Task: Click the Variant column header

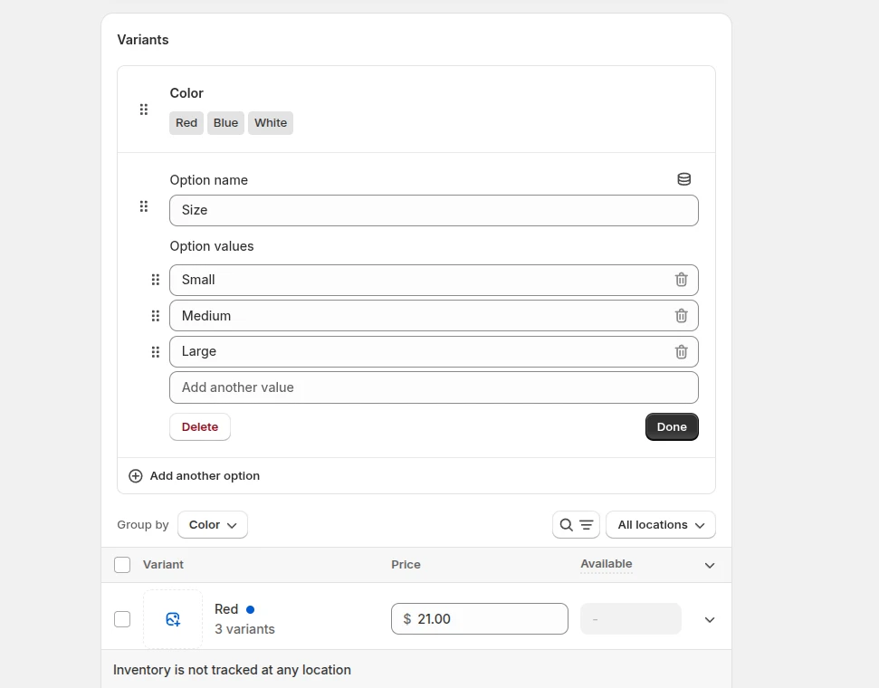Action: [x=163, y=565]
